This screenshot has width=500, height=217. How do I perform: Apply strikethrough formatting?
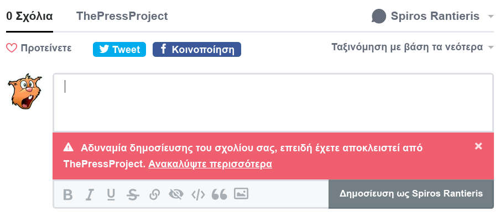133,194
